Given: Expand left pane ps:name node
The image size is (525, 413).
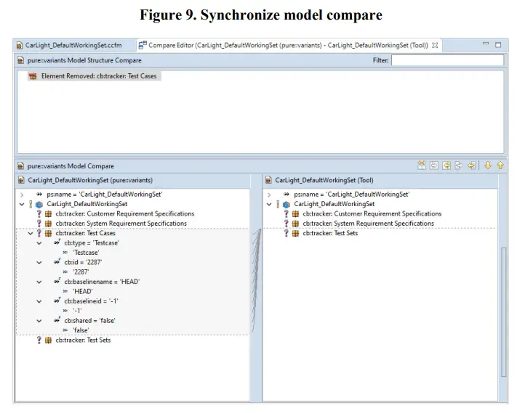Looking at the screenshot, I should 22,195.
